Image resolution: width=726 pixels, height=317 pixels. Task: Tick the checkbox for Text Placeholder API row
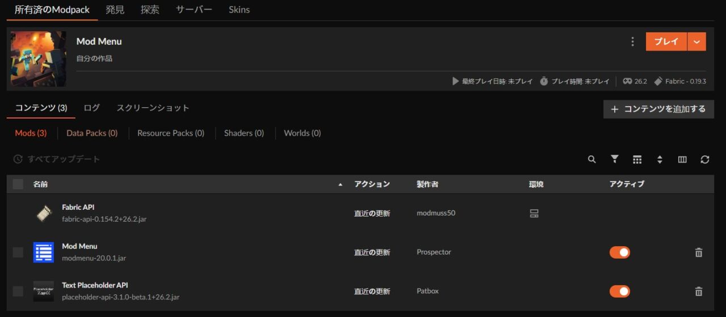point(18,291)
